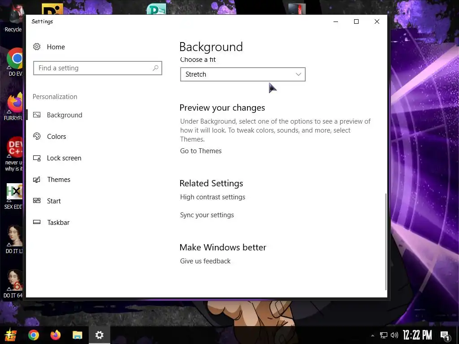Open the DO IT LI portrait desktop shortcut
The image size is (459, 344).
14,239
